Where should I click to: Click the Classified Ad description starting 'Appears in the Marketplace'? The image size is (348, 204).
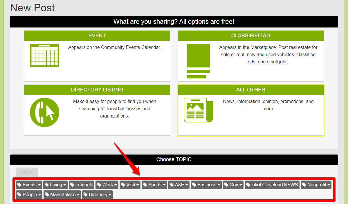[x=268, y=54]
